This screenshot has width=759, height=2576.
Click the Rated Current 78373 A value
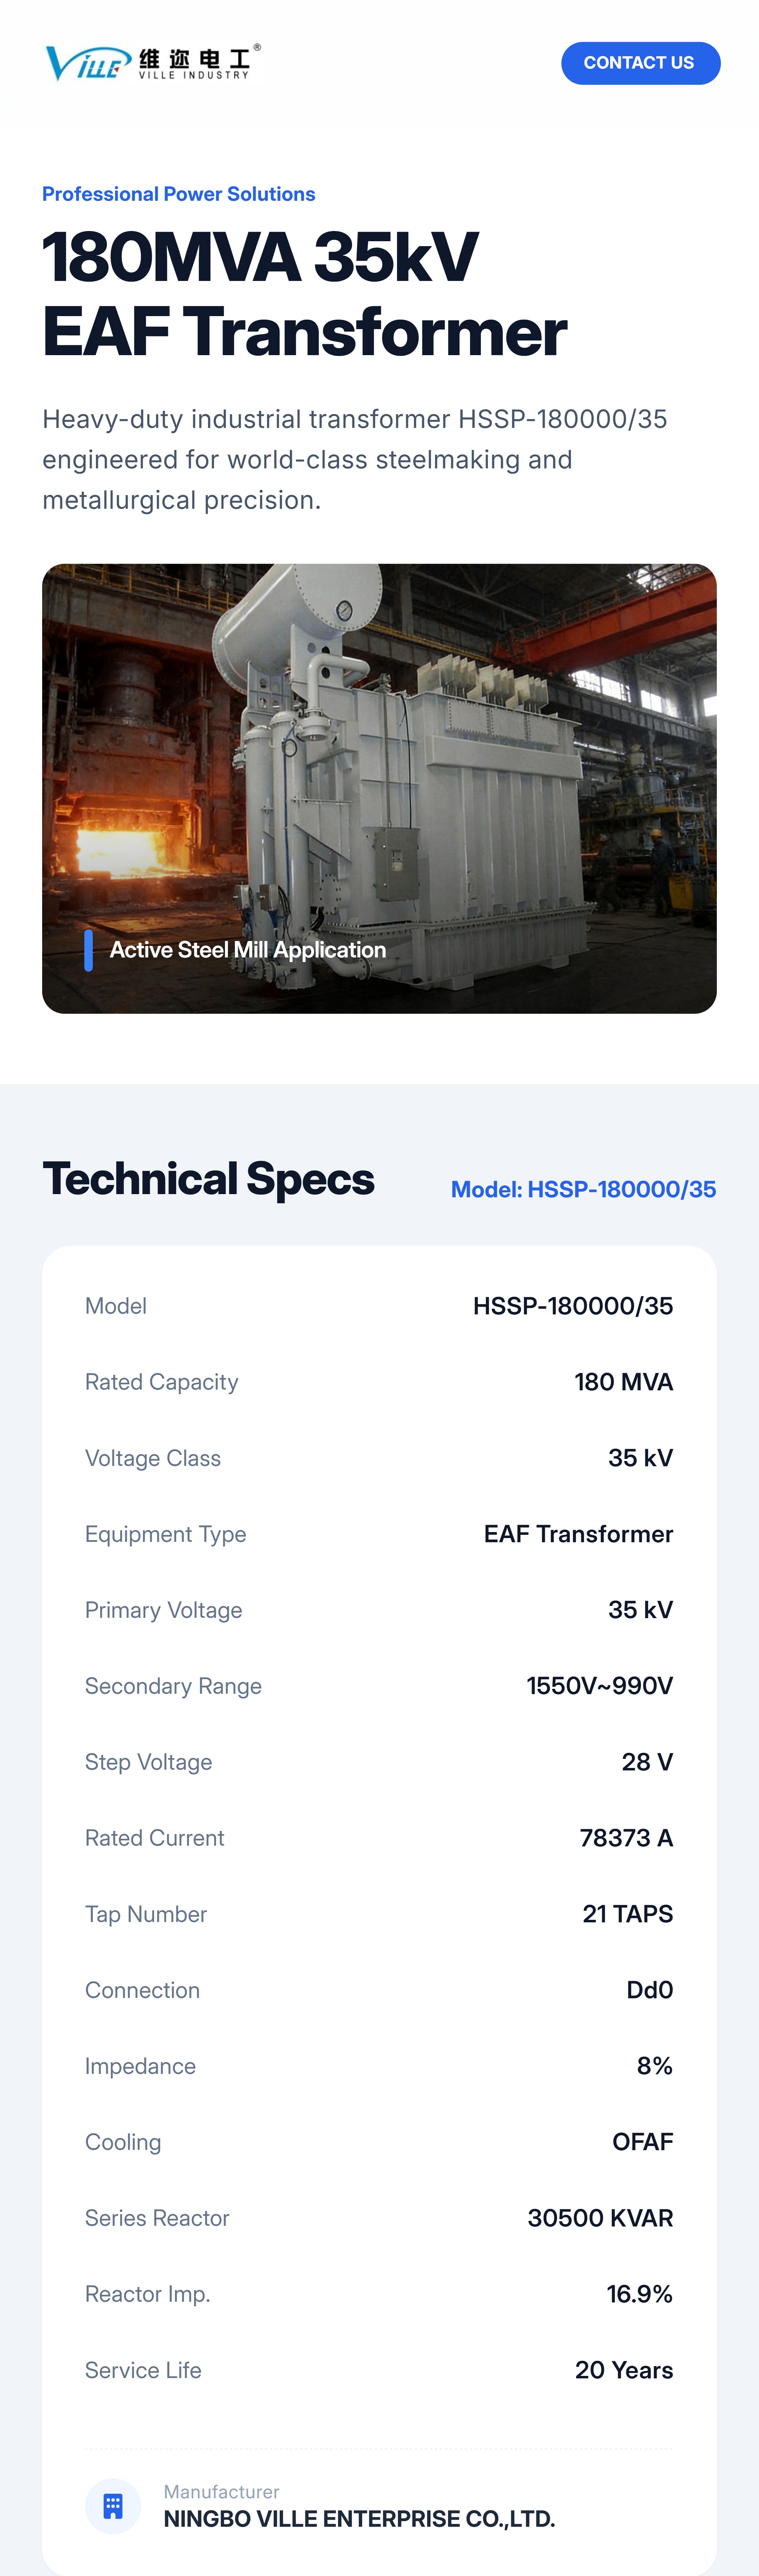click(x=626, y=1838)
